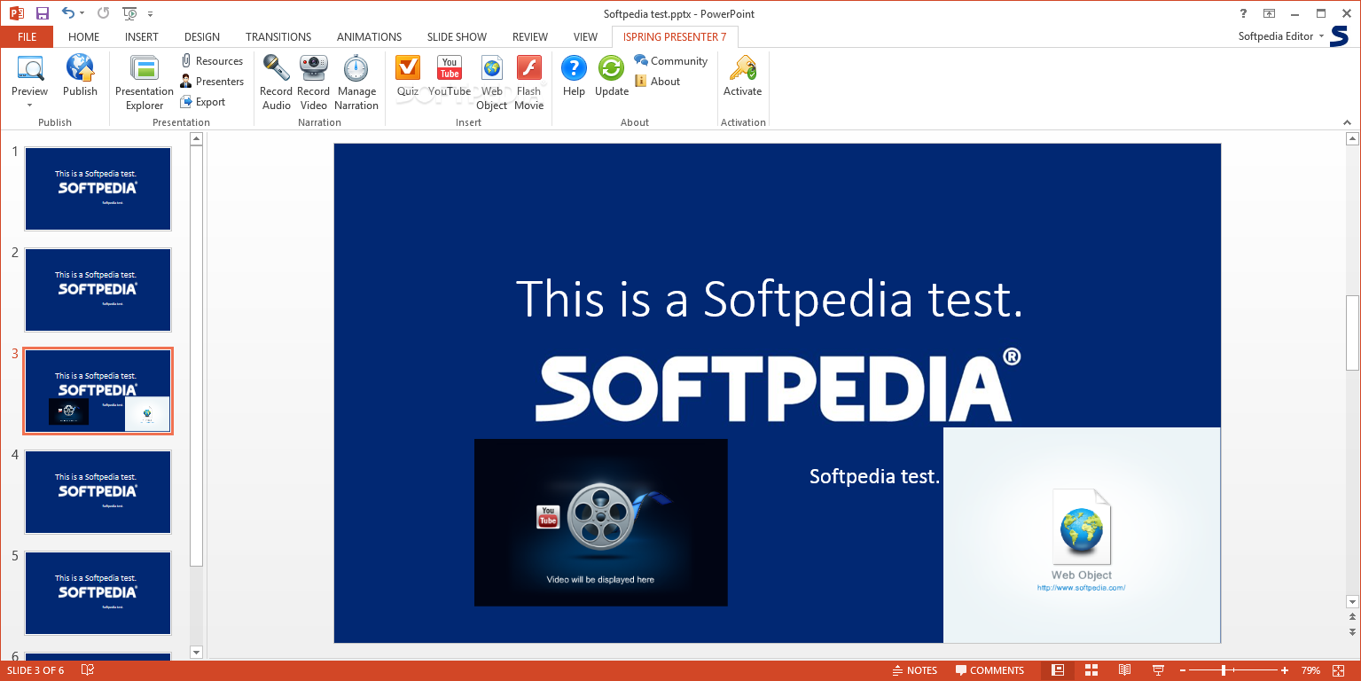Select slide 5 thumbnail
The height and width of the screenshot is (681, 1361).
[x=98, y=593]
